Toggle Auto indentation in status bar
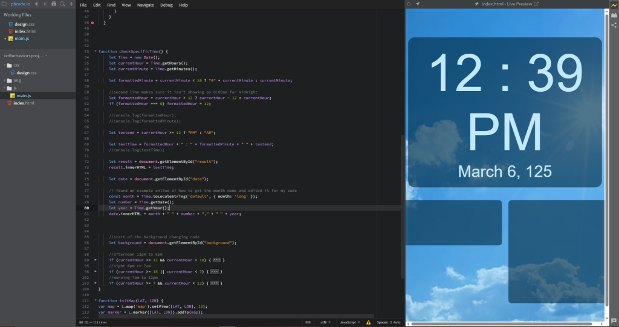Screen dimensions: 619x327 point(395,322)
